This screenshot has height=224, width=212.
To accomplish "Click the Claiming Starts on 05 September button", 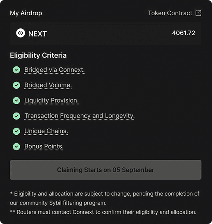I will click(x=106, y=170).
